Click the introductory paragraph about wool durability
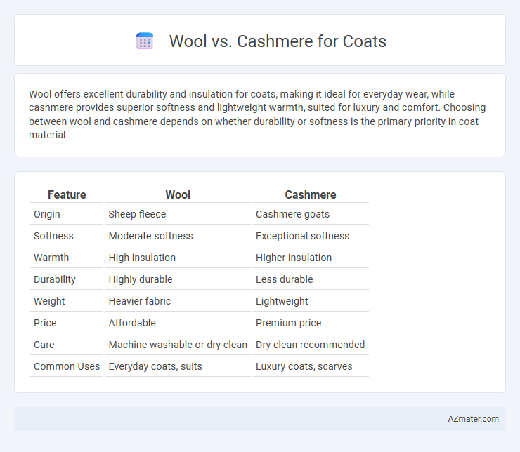 (x=257, y=114)
